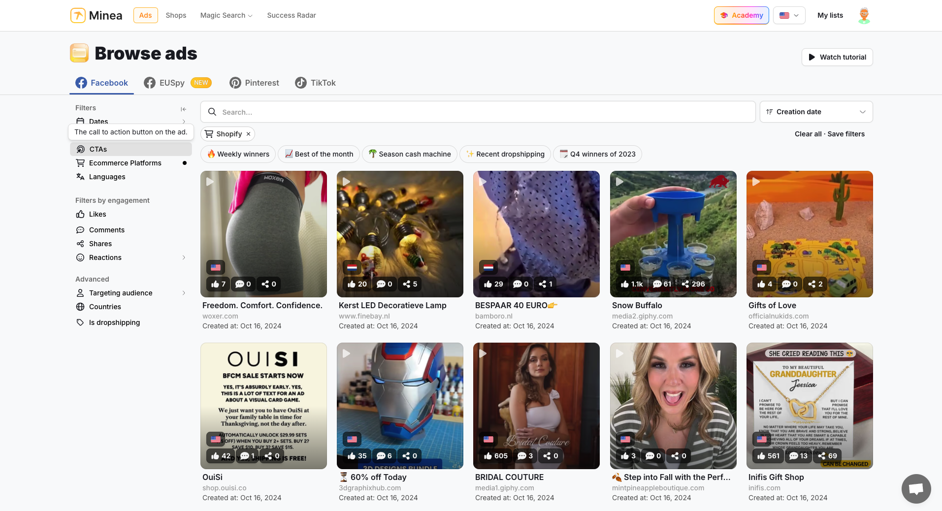Toggle the Weekly winners preset

coord(238,154)
